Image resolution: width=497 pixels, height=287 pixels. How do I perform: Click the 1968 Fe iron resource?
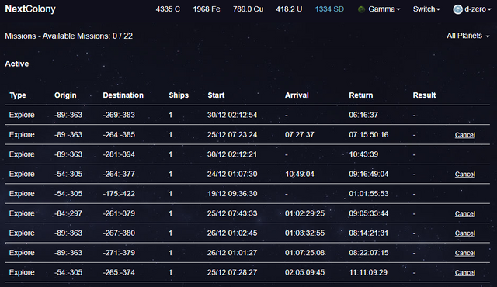207,9
